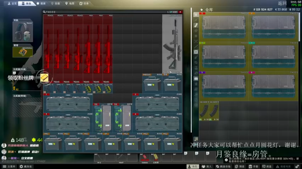
Task: Open the 主菜单 main menu
Action: tap(9, 166)
